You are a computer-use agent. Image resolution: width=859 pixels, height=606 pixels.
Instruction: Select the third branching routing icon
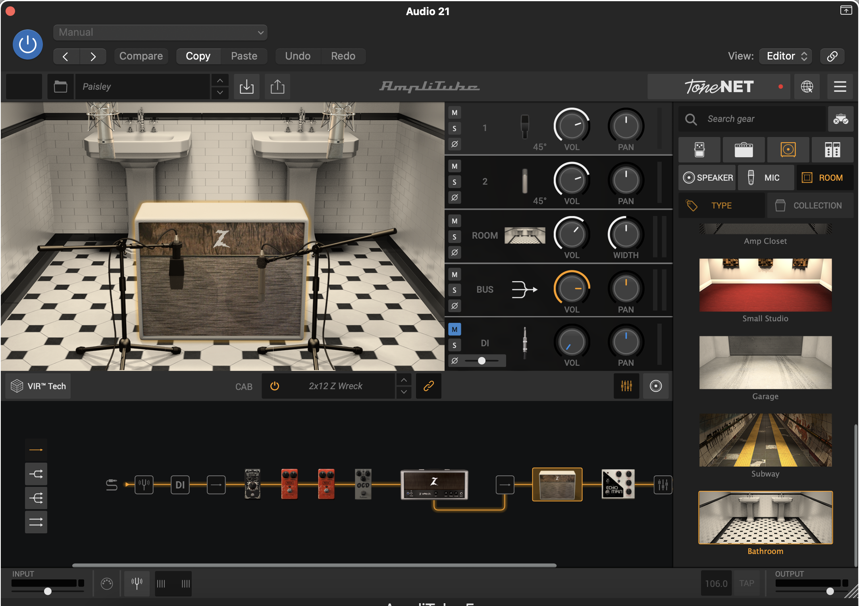pos(36,498)
